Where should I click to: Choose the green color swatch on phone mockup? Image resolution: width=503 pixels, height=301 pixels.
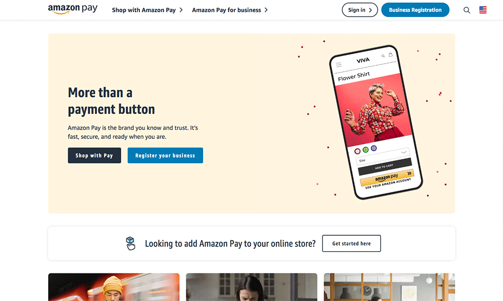(x=365, y=149)
